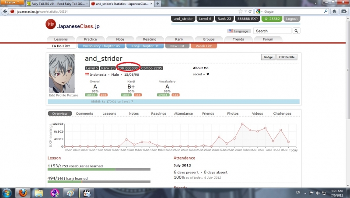This screenshot has width=350, height=198.
Task: Switch to the Attendance profile tab
Action: (x=183, y=113)
